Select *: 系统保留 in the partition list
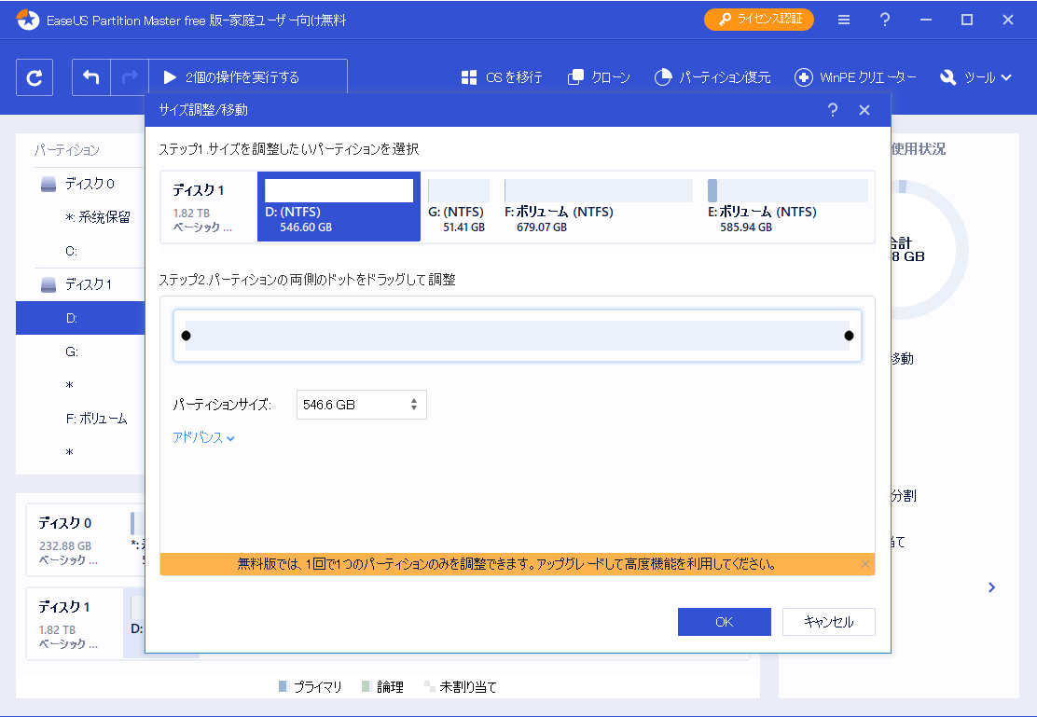The height and width of the screenshot is (717, 1037). pyautogui.click(x=98, y=217)
